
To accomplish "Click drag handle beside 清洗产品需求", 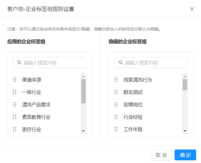I will coord(14,105).
